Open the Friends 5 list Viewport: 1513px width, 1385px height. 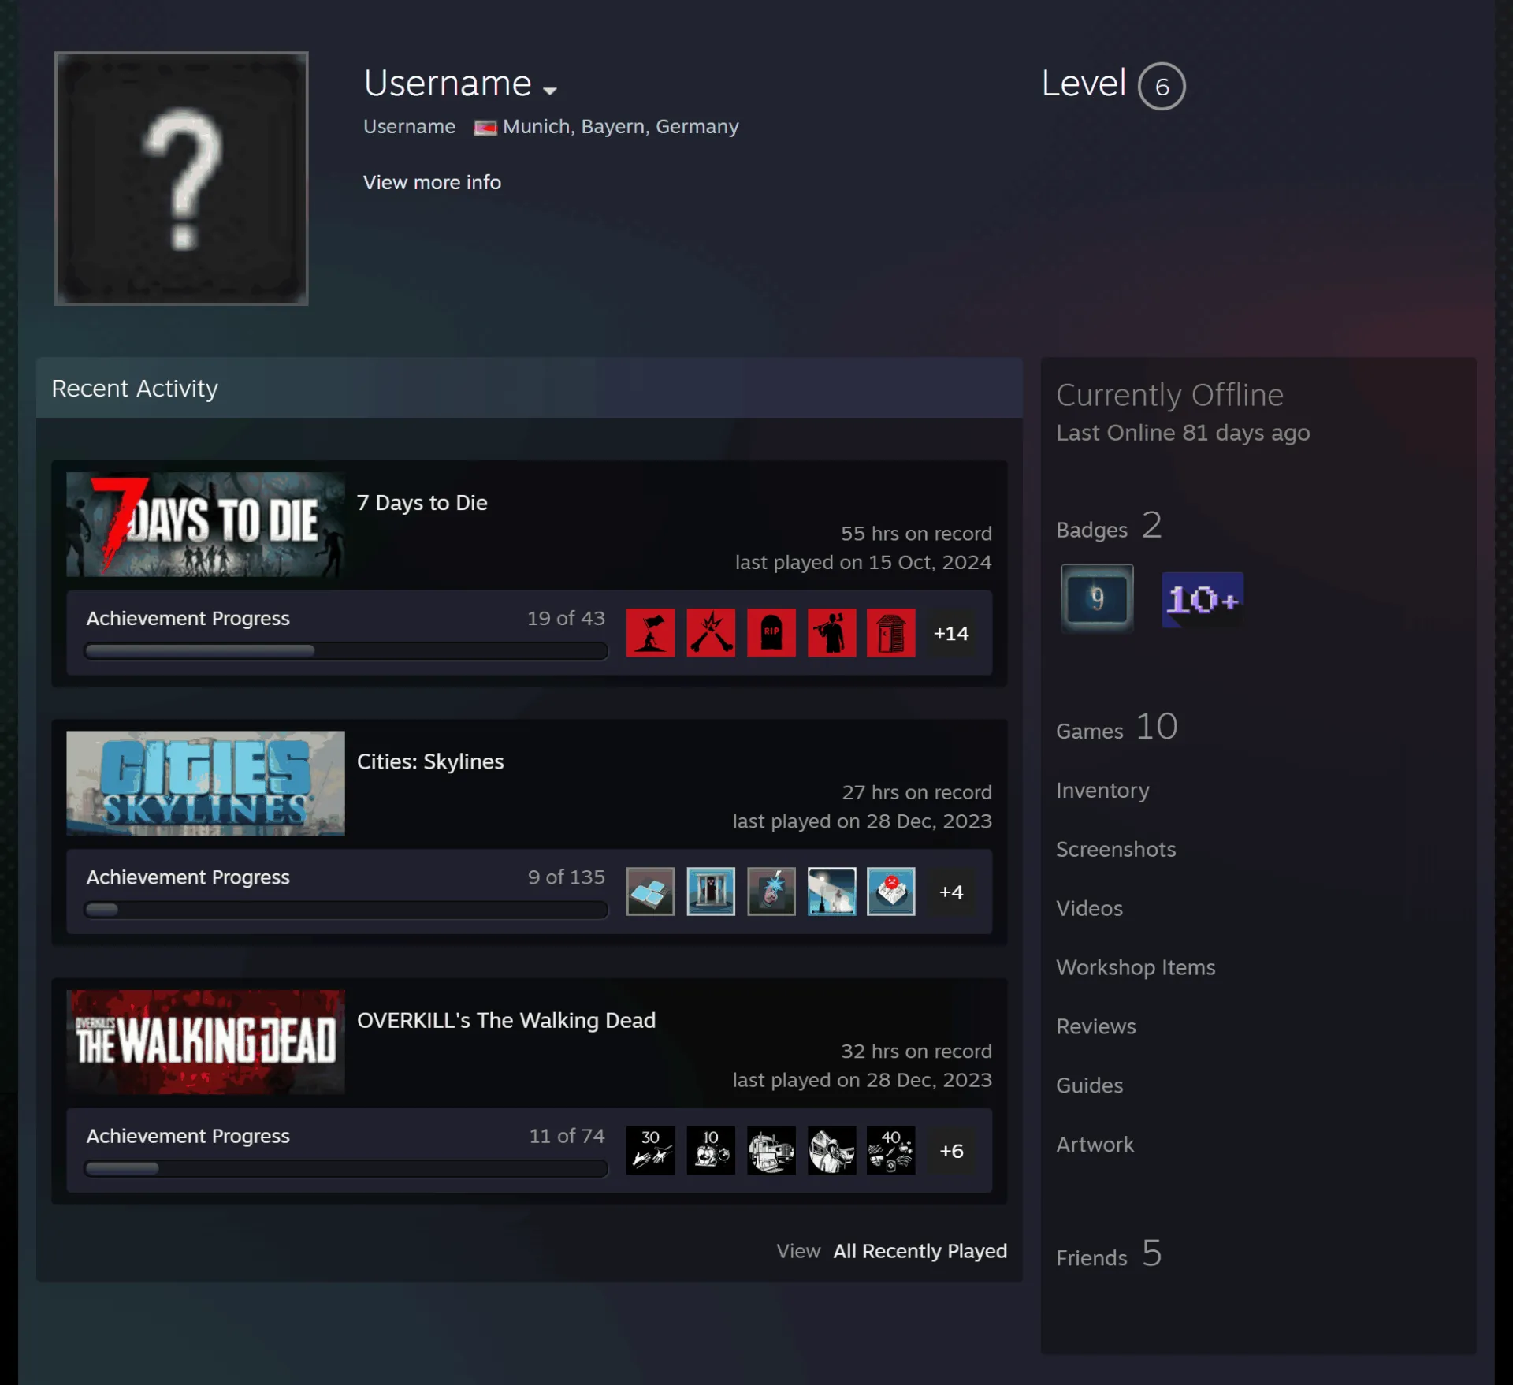click(x=1109, y=1254)
